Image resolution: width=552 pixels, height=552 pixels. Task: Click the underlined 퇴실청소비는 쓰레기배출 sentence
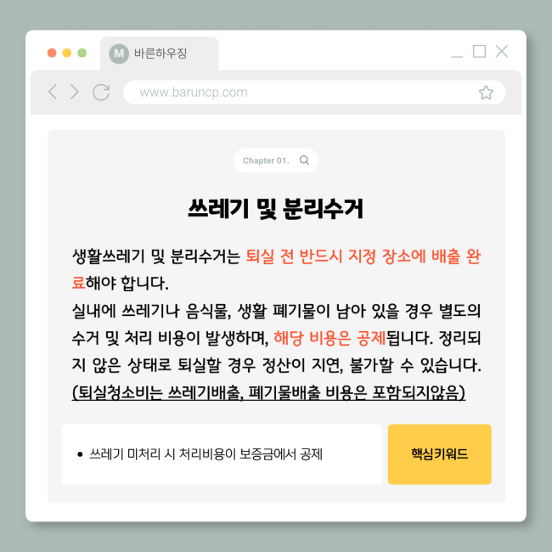[268, 392]
